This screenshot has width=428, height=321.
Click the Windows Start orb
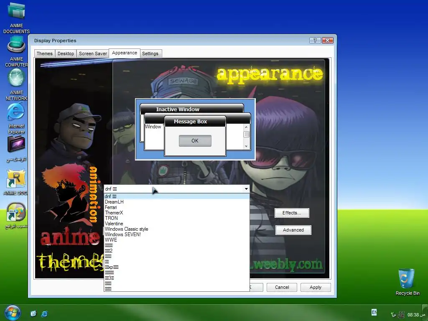coord(13,313)
